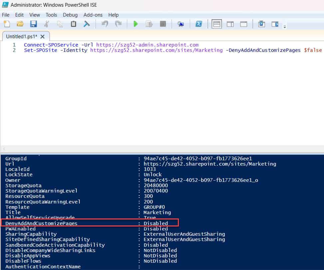The height and width of the screenshot is (270, 324).
Task: Click the New script icon
Action: click(7, 24)
